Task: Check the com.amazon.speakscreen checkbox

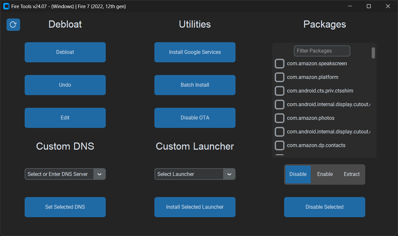Action: click(x=280, y=64)
